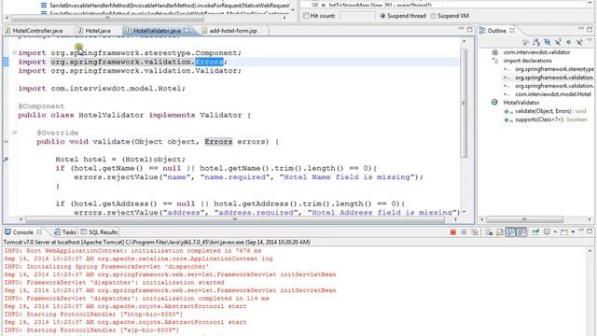This screenshot has width=597, height=336.
Task: Click the debug stack horizontal scrollbar
Action: pos(107,18)
